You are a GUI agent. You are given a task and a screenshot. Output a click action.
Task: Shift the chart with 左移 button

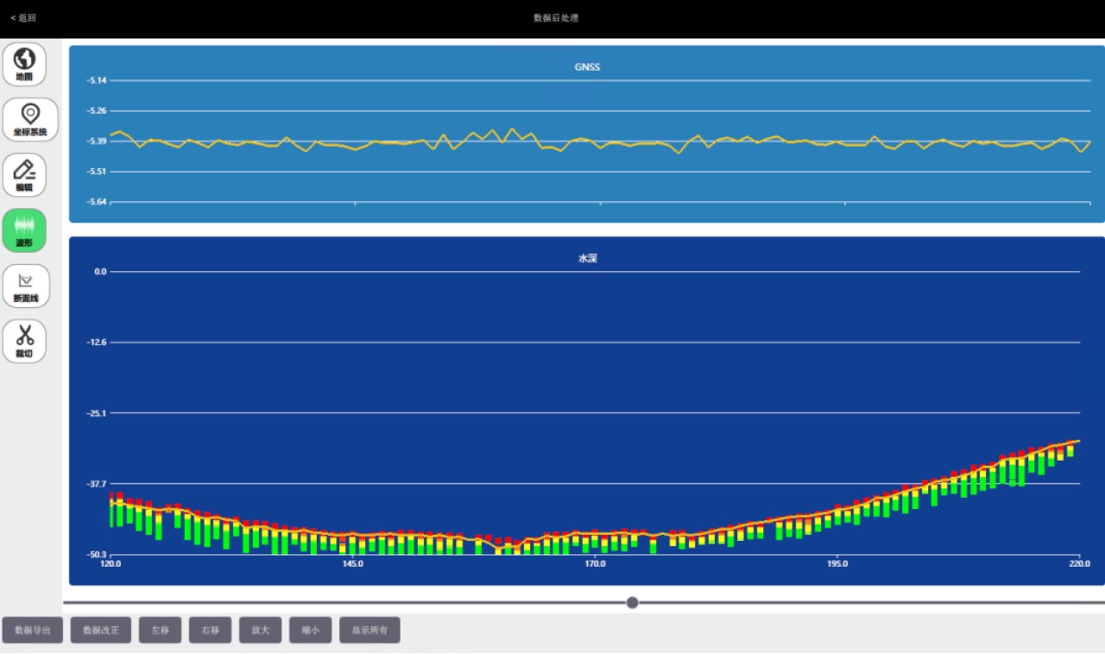[160, 631]
